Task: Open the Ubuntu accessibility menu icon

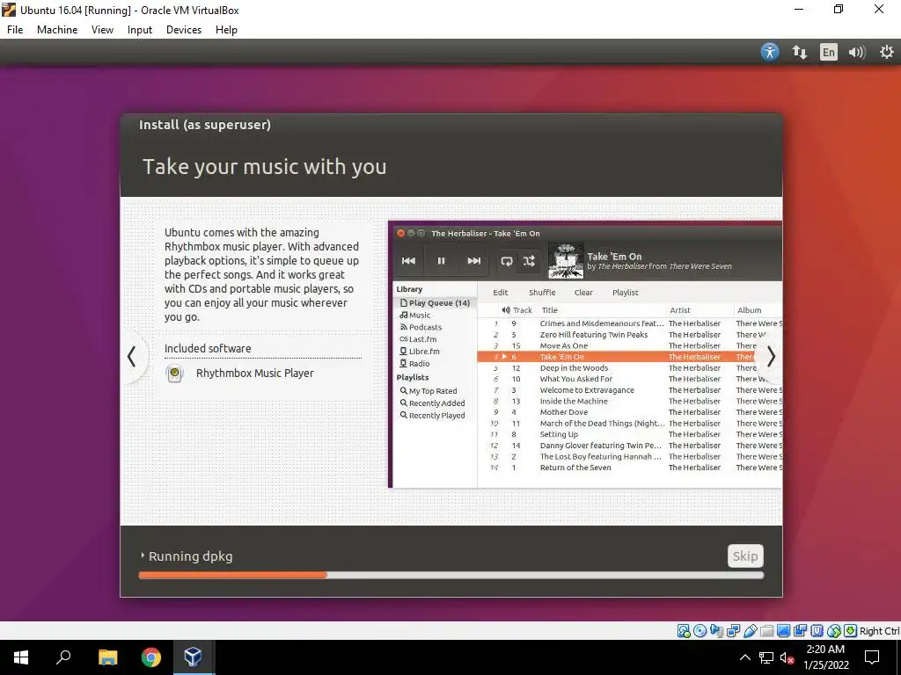Action: coord(769,52)
